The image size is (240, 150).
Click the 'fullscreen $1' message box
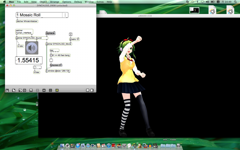click(x=56, y=65)
